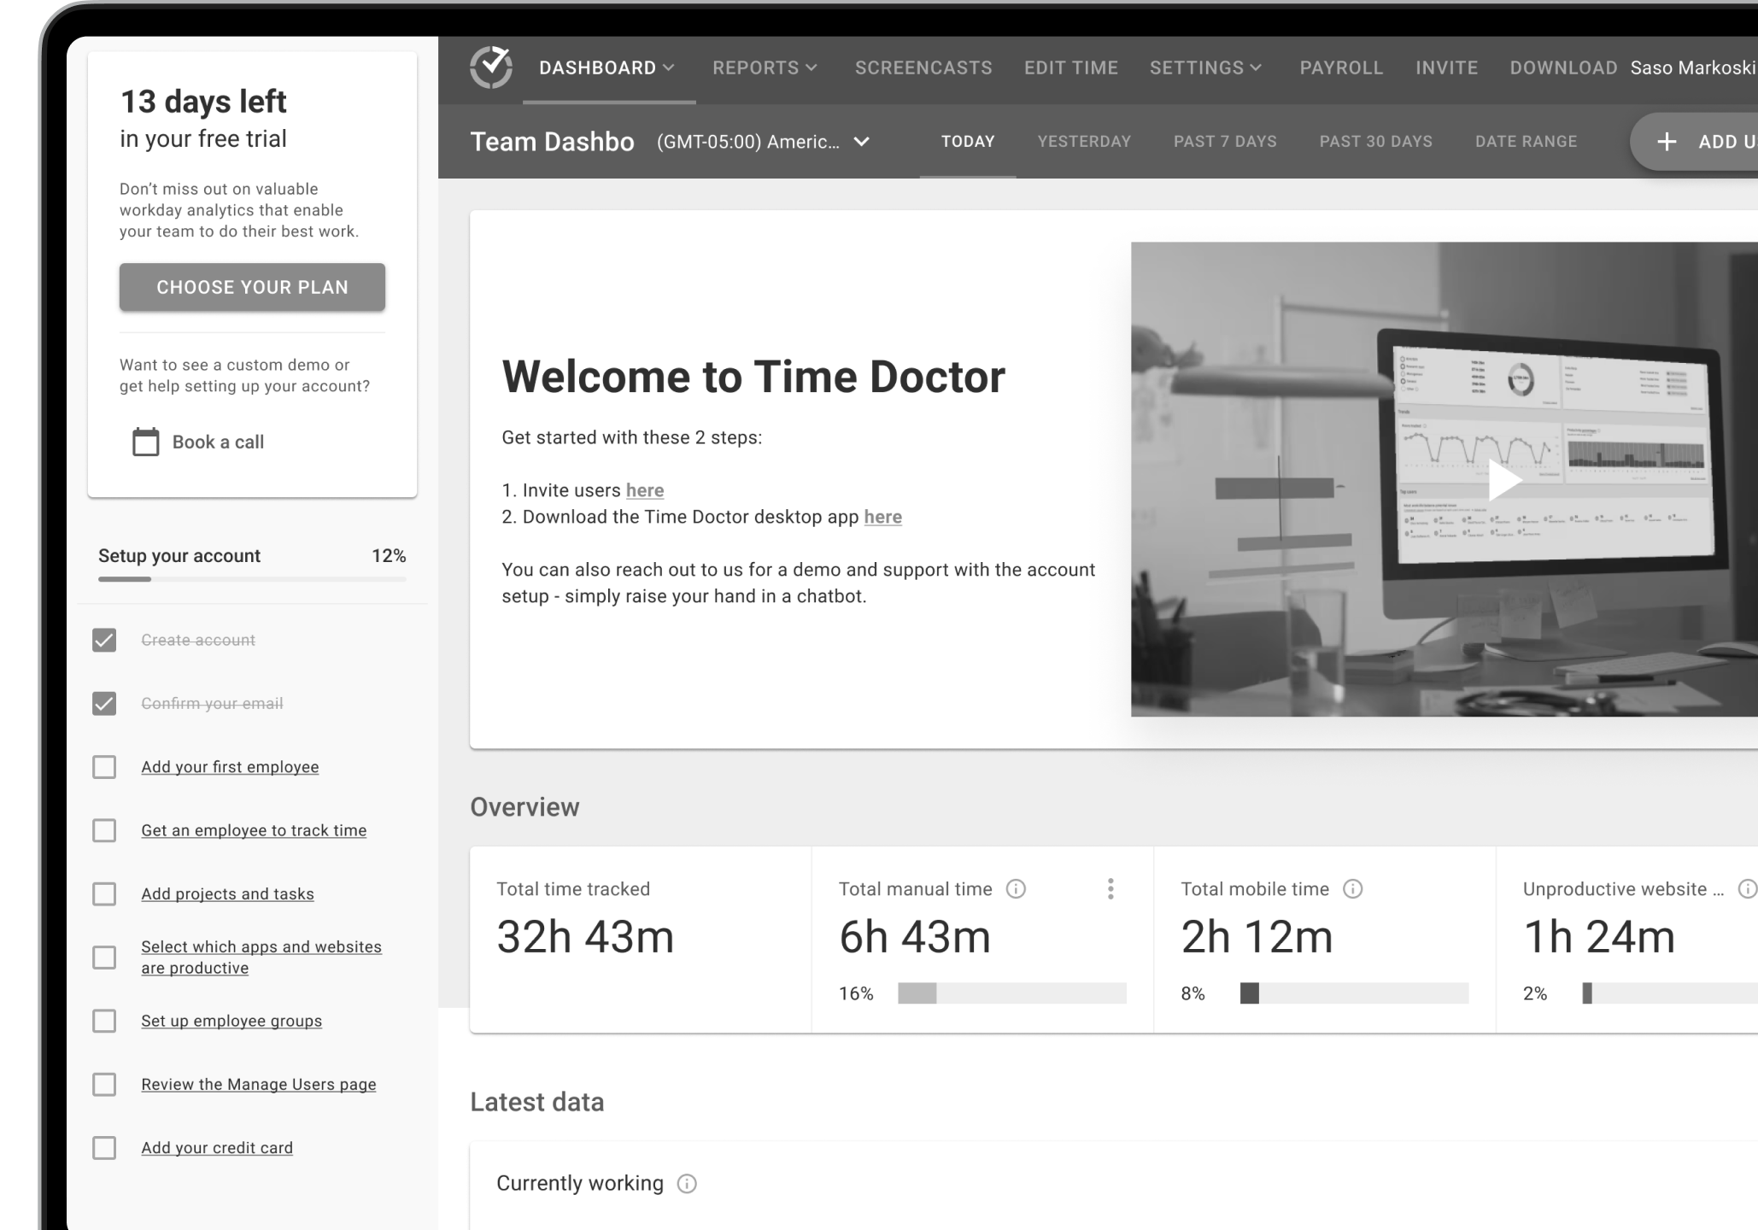Click the Overview section heading
1758x1230 pixels.
(524, 807)
